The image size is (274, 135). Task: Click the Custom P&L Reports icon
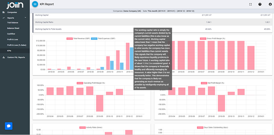click(4, 57)
